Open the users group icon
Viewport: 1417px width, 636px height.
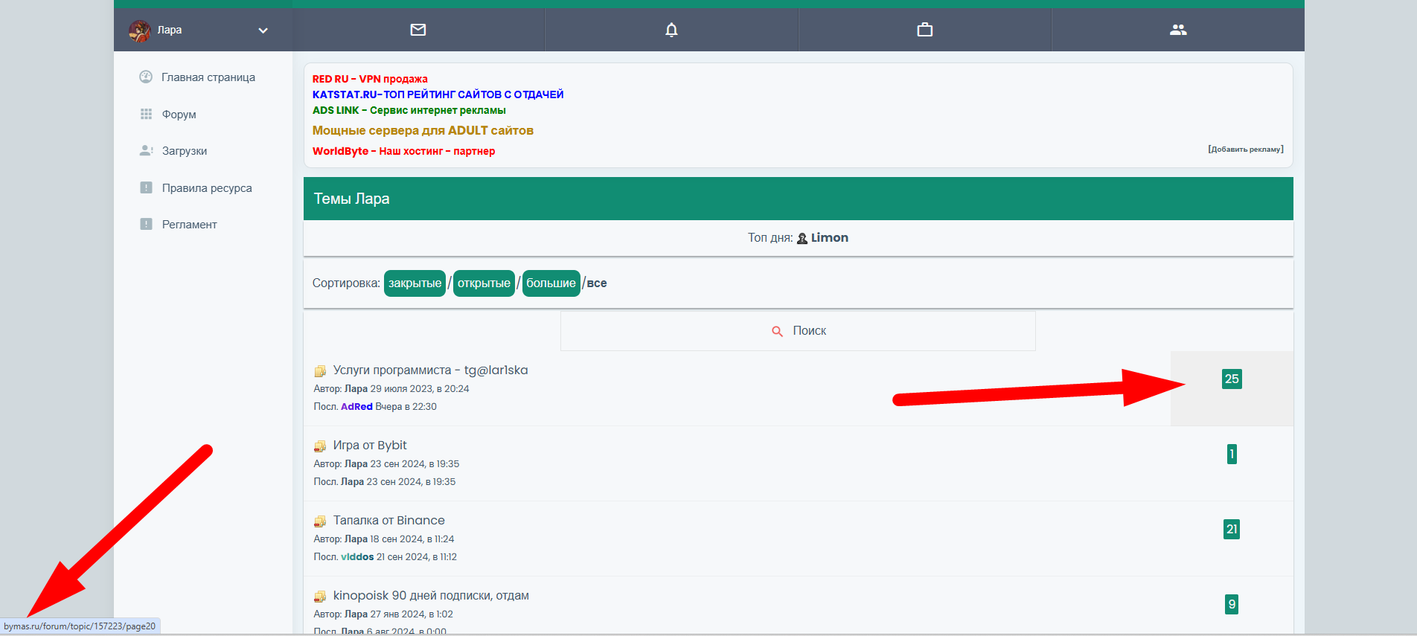1177,30
